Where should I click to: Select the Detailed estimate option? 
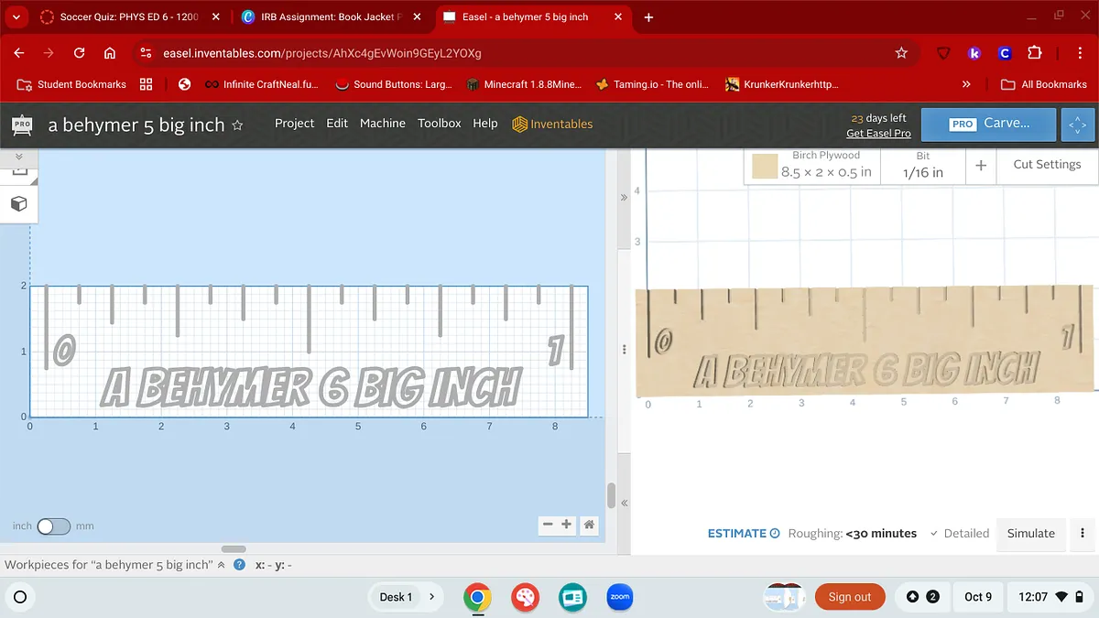coord(959,533)
